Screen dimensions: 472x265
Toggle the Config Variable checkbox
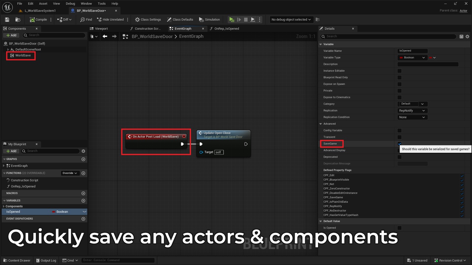point(399,130)
